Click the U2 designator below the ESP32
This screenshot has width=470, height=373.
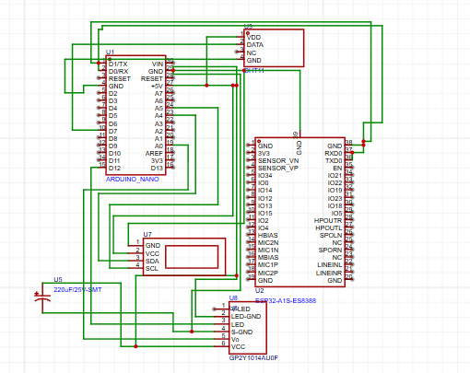point(260,290)
